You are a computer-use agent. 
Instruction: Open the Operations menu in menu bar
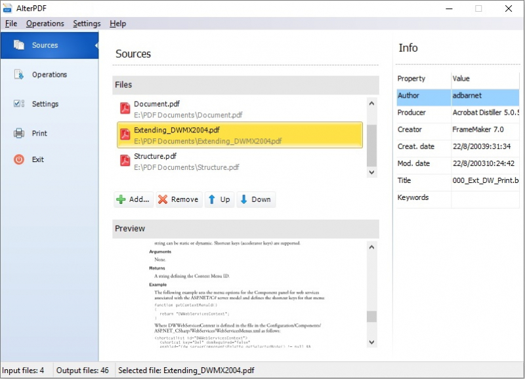[45, 24]
